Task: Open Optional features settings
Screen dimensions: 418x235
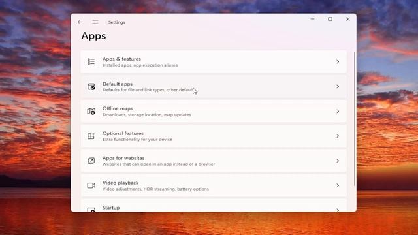Action: coord(214,136)
